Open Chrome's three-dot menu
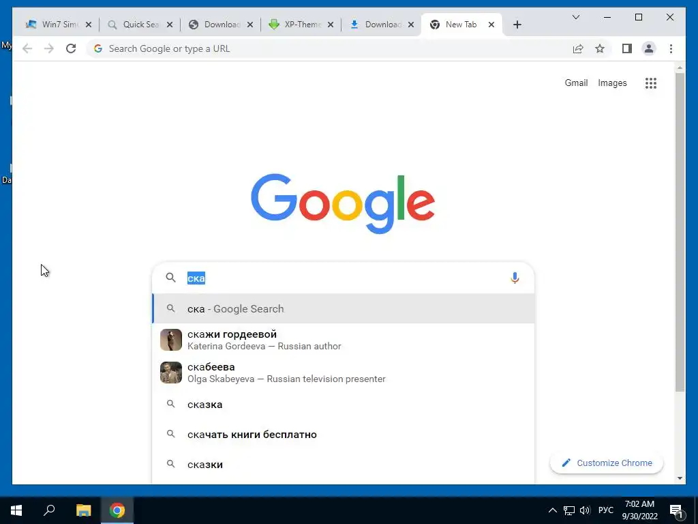The width and height of the screenshot is (698, 524). pos(671,48)
